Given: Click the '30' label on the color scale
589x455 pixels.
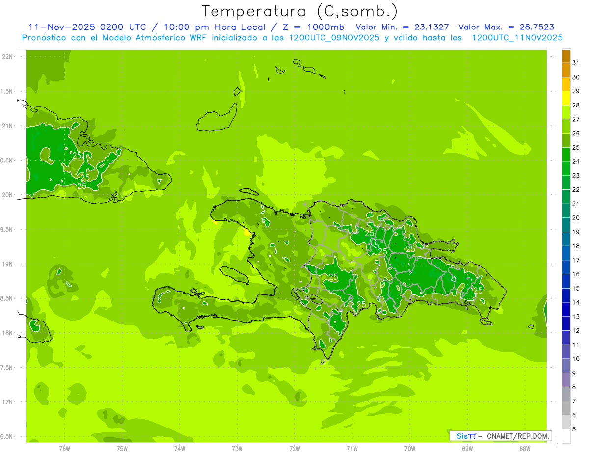Looking at the screenshot, I should coord(576,77).
